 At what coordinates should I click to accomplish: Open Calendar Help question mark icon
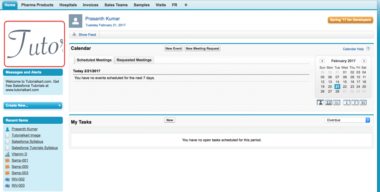(x=368, y=49)
